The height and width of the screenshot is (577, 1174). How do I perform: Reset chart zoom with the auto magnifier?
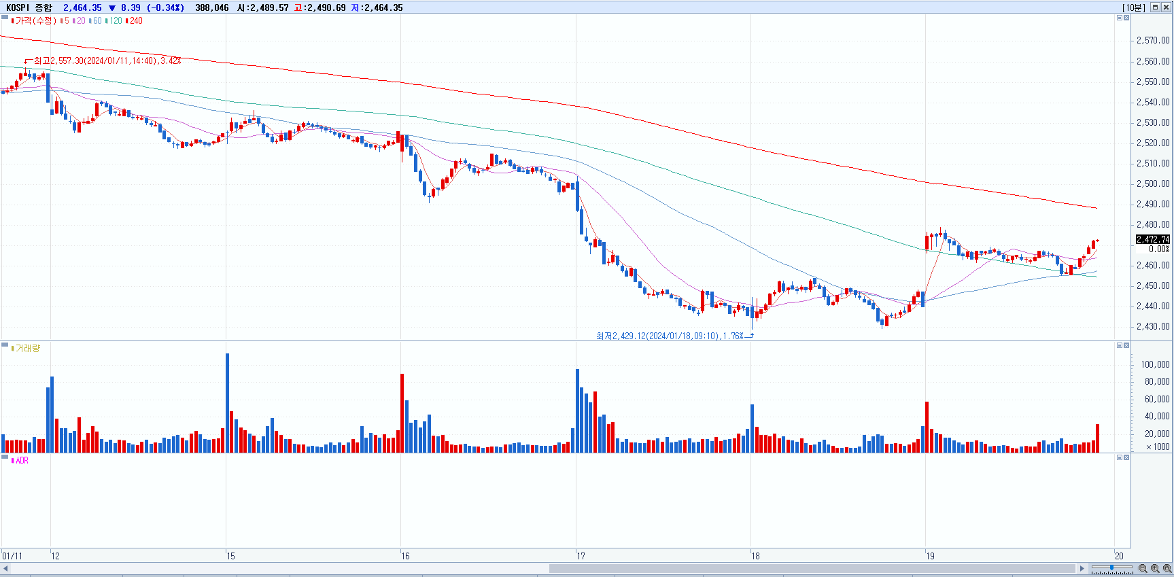tap(1167, 568)
